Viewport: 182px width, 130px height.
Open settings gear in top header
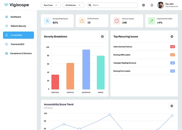coord(143,5)
